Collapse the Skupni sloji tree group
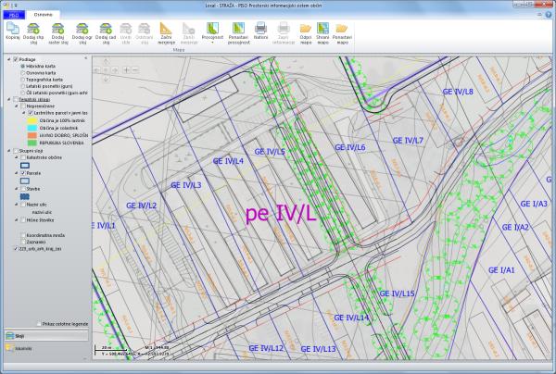The height and width of the screenshot is (374, 556). coord(8,149)
